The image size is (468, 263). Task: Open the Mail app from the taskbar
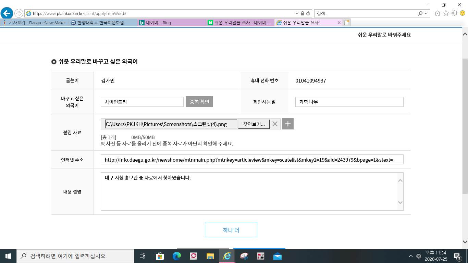(x=277, y=256)
